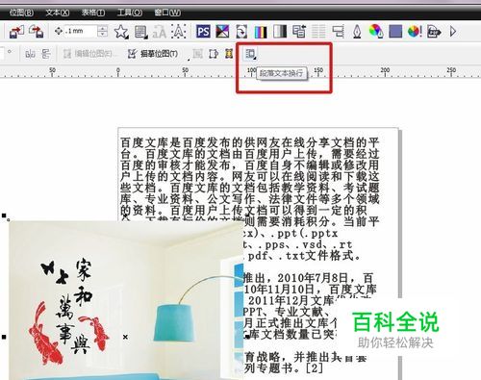Select the pen nib icon

coord(357,32)
